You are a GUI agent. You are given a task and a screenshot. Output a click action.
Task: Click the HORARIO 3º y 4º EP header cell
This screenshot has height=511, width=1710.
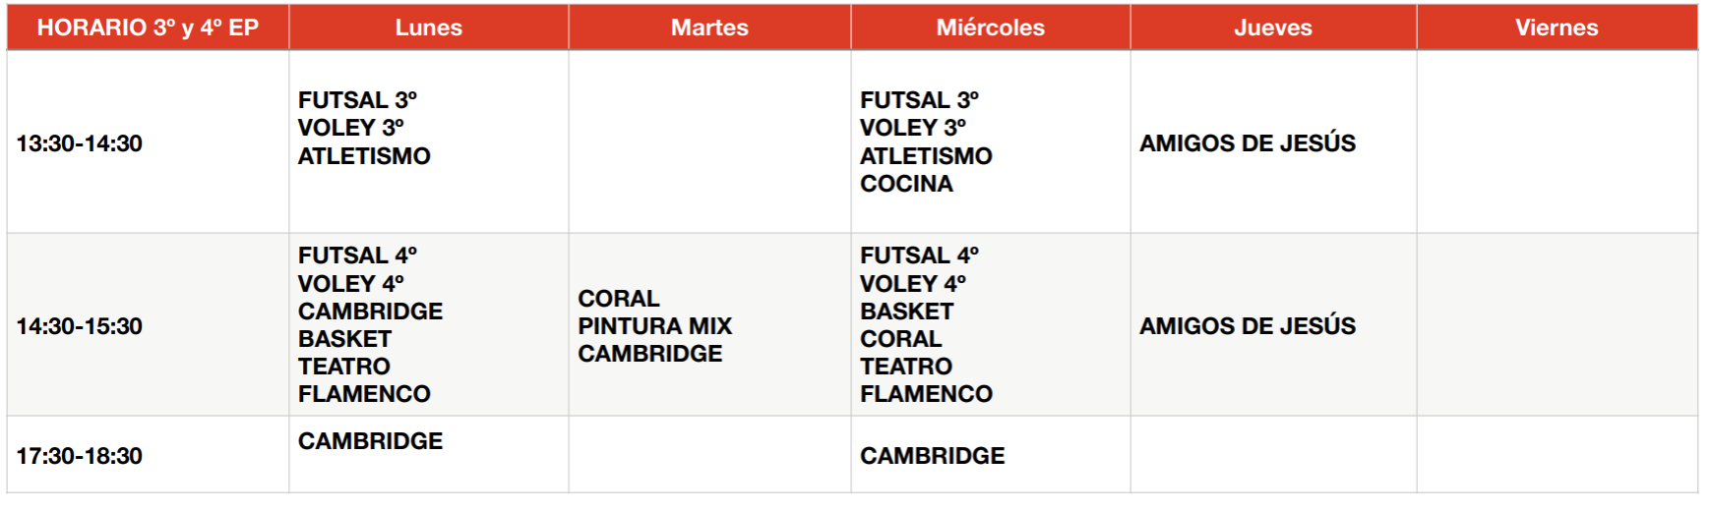click(148, 28)
